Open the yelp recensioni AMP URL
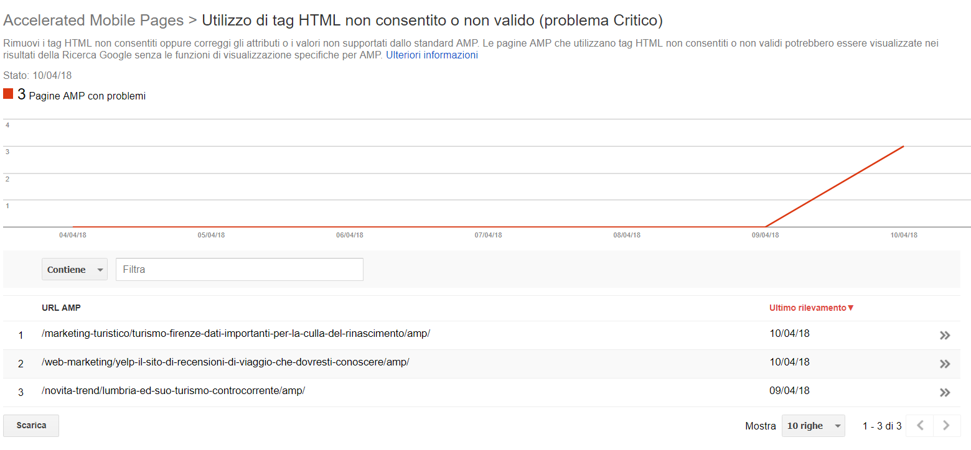Image resolution: width=971 pixels, height=450 pixels. [225, 362]
